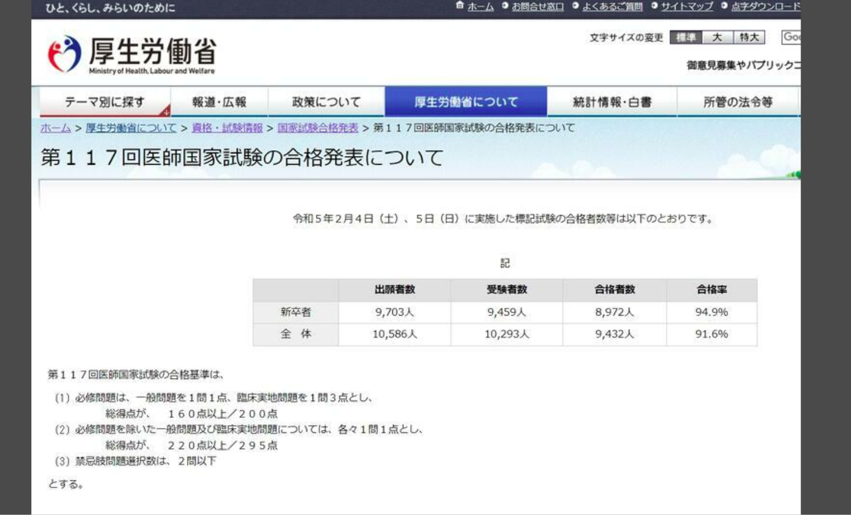Image resolution: width=851 pixels, height=515 pixels.
Task: Click ホーム breadcrumb link
Action: [56, 128]
